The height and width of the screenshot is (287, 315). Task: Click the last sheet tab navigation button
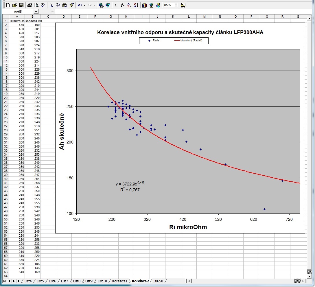pos(19,281)
